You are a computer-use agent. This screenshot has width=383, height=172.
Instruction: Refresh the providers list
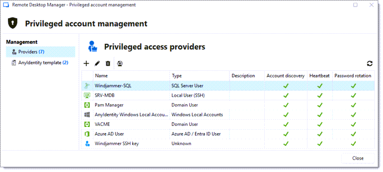pos(370,64)
